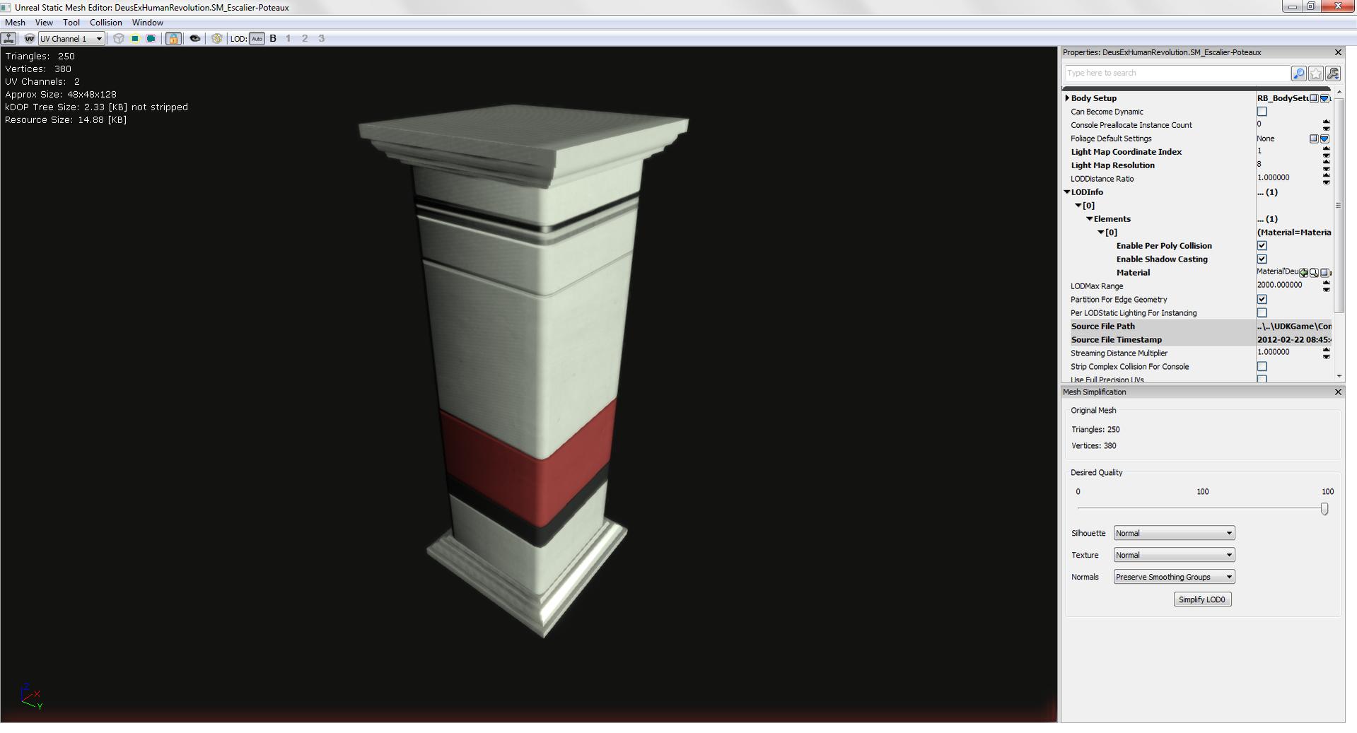The image size is (1357, 733).
Task: Enable Can Become Dynamic checkbox
Action: 1262,112
